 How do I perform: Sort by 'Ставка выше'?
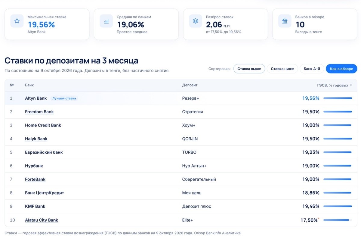coord(249,69)
